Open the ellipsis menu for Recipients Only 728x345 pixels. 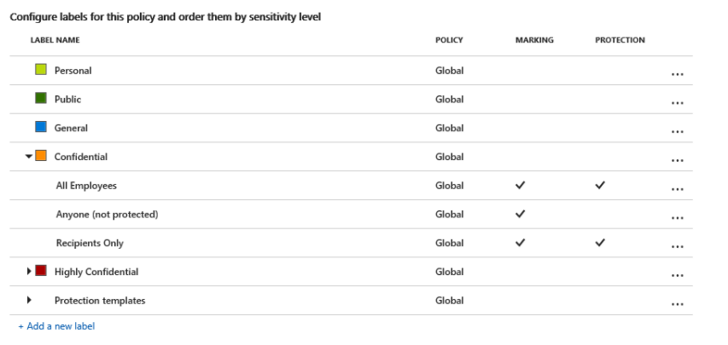(x=677, y=247)
